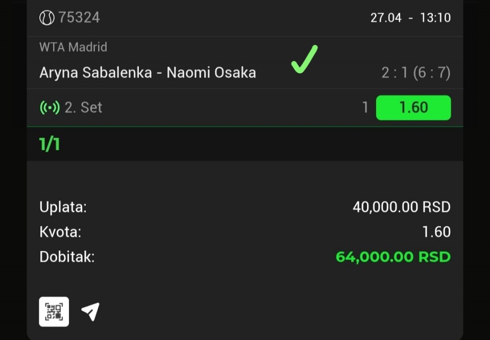Tap the live broadcast signal icon

(50, 108)
